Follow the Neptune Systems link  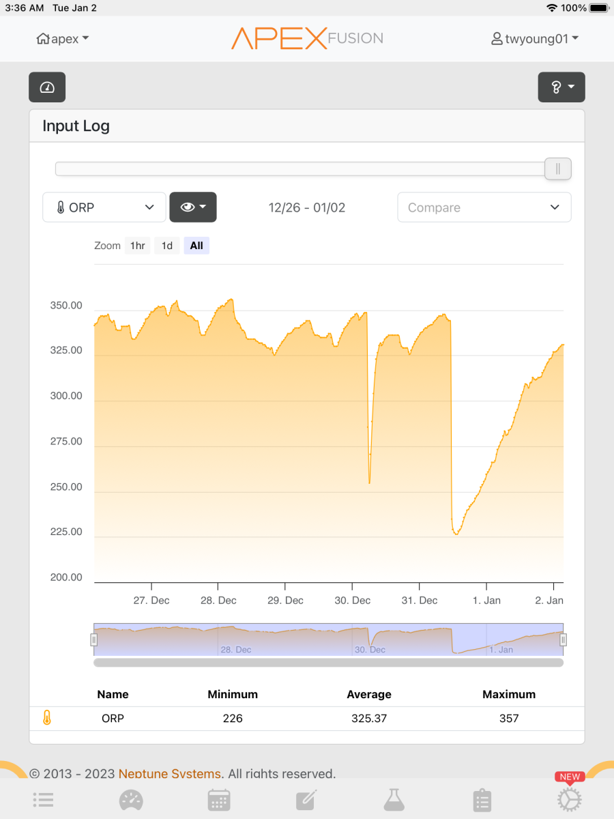pos(170,773)
